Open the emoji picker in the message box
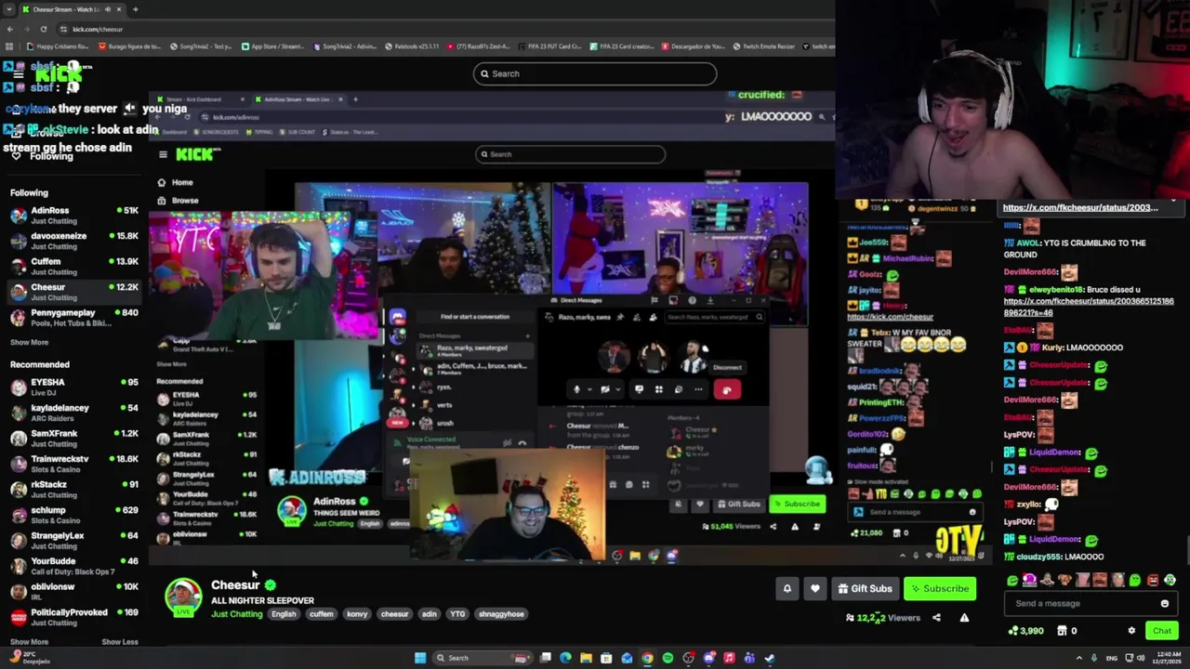 point(1164,603)
